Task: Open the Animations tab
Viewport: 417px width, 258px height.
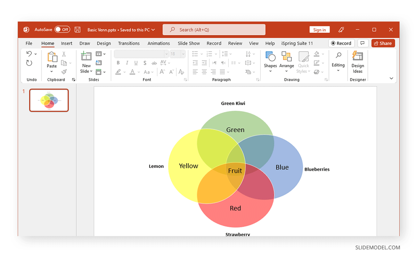Action: coord(159,43)
